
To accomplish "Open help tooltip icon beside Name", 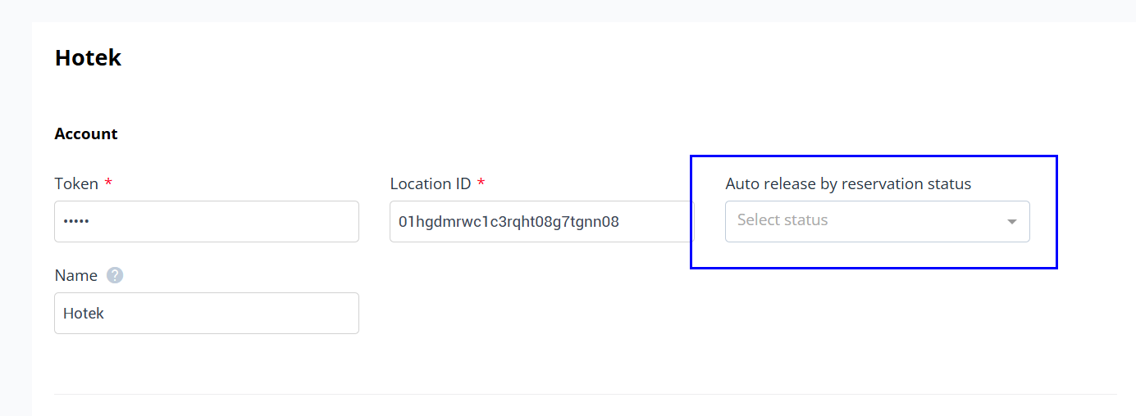I will (x=115, y=275).
